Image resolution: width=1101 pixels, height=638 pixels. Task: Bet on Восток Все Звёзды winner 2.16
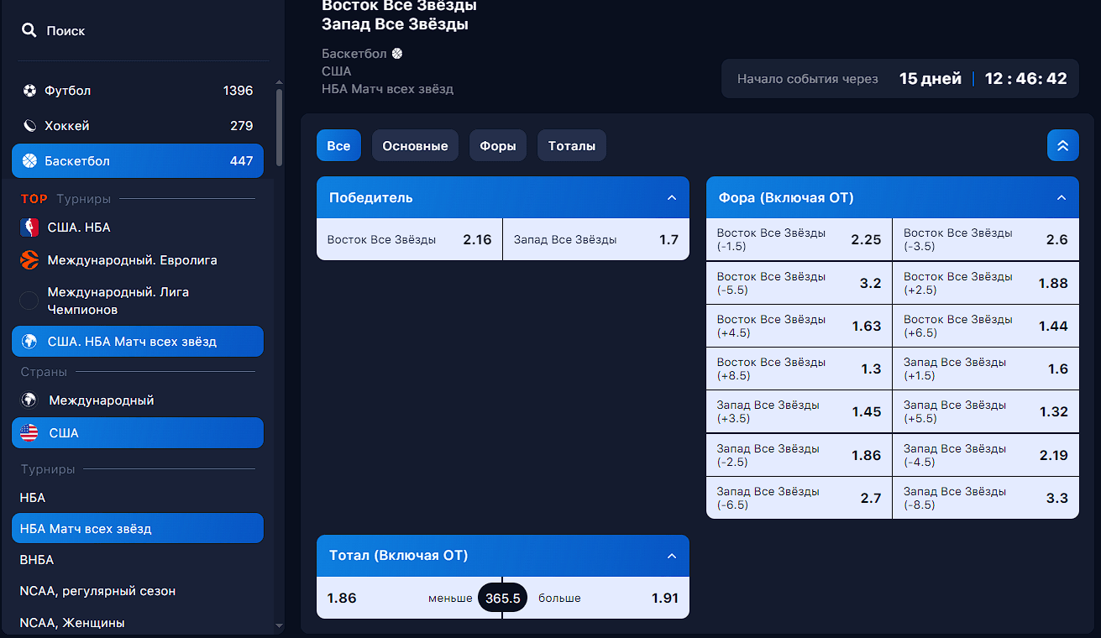(x=409, y=239)
